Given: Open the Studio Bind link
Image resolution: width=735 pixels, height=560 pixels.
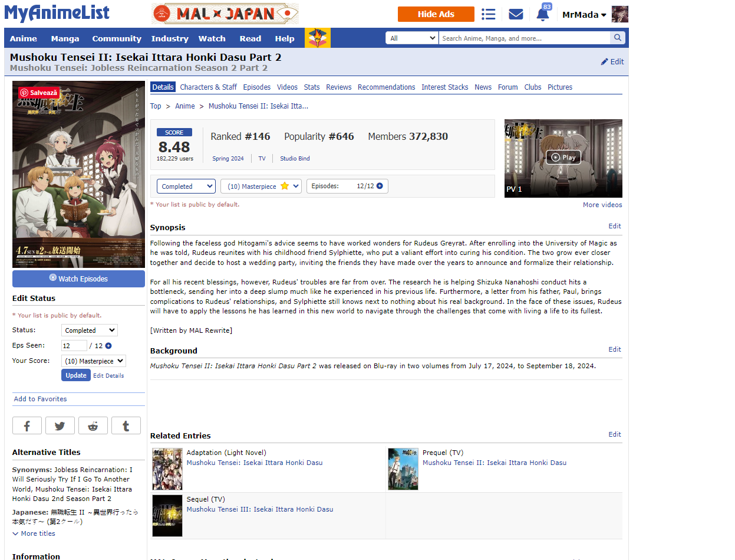Looking at the screenshot, I should pos(295,159).
